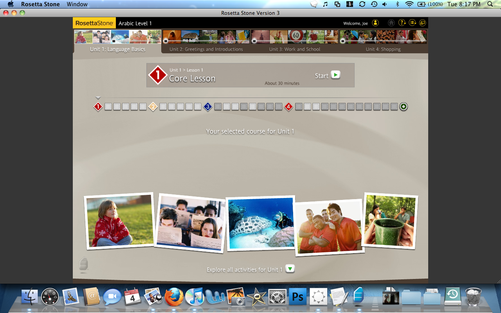
Task: Open the Dashboard gauge icon in the Dock
Action: tap(50, 297)
